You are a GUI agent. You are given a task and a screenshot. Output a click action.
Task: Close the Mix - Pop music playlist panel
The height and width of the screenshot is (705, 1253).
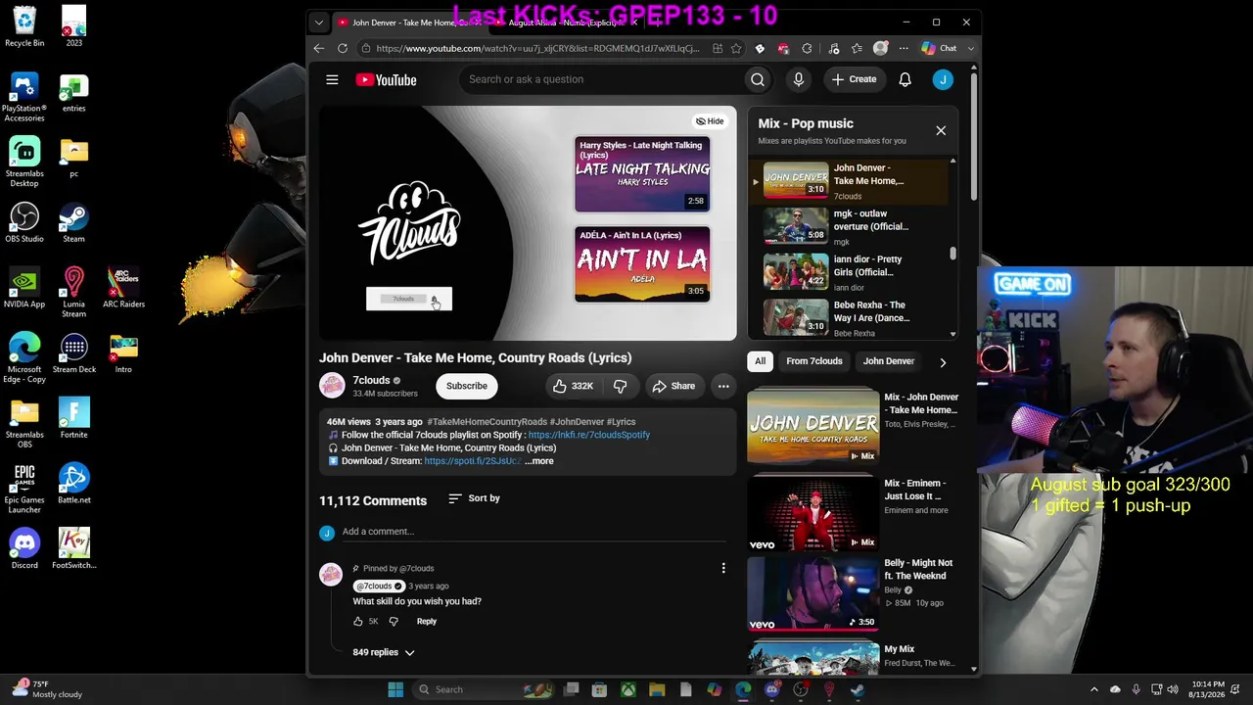click(941, 130)
